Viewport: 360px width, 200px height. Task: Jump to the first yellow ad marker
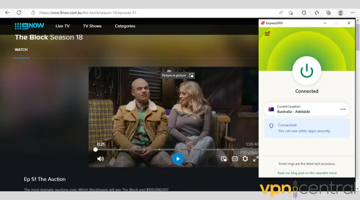point(120,150)
